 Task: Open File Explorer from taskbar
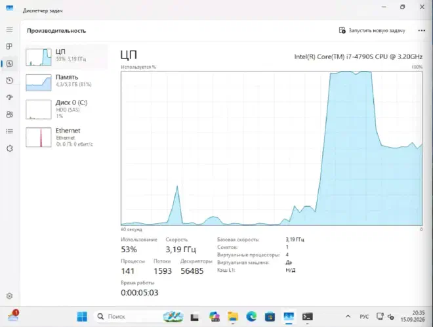point(233,316)
